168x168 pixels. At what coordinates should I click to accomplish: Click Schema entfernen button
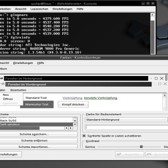click(x=38, y=140)
